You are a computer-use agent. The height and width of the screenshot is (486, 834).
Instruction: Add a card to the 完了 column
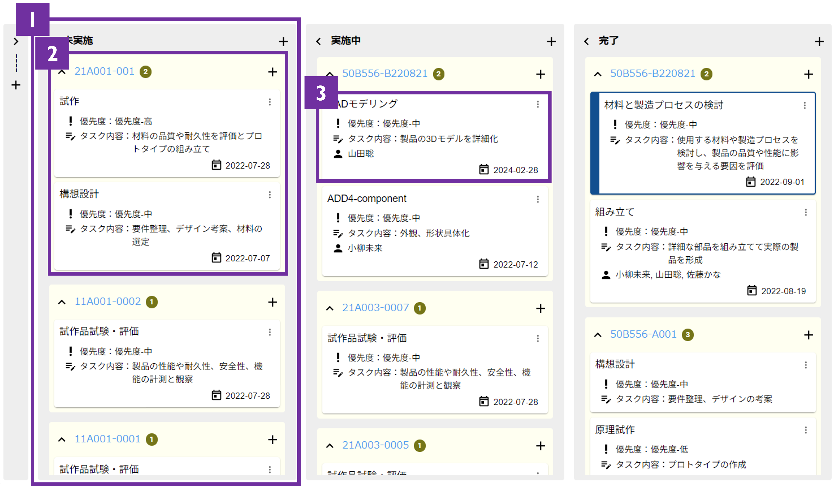(x=819, y=41)
